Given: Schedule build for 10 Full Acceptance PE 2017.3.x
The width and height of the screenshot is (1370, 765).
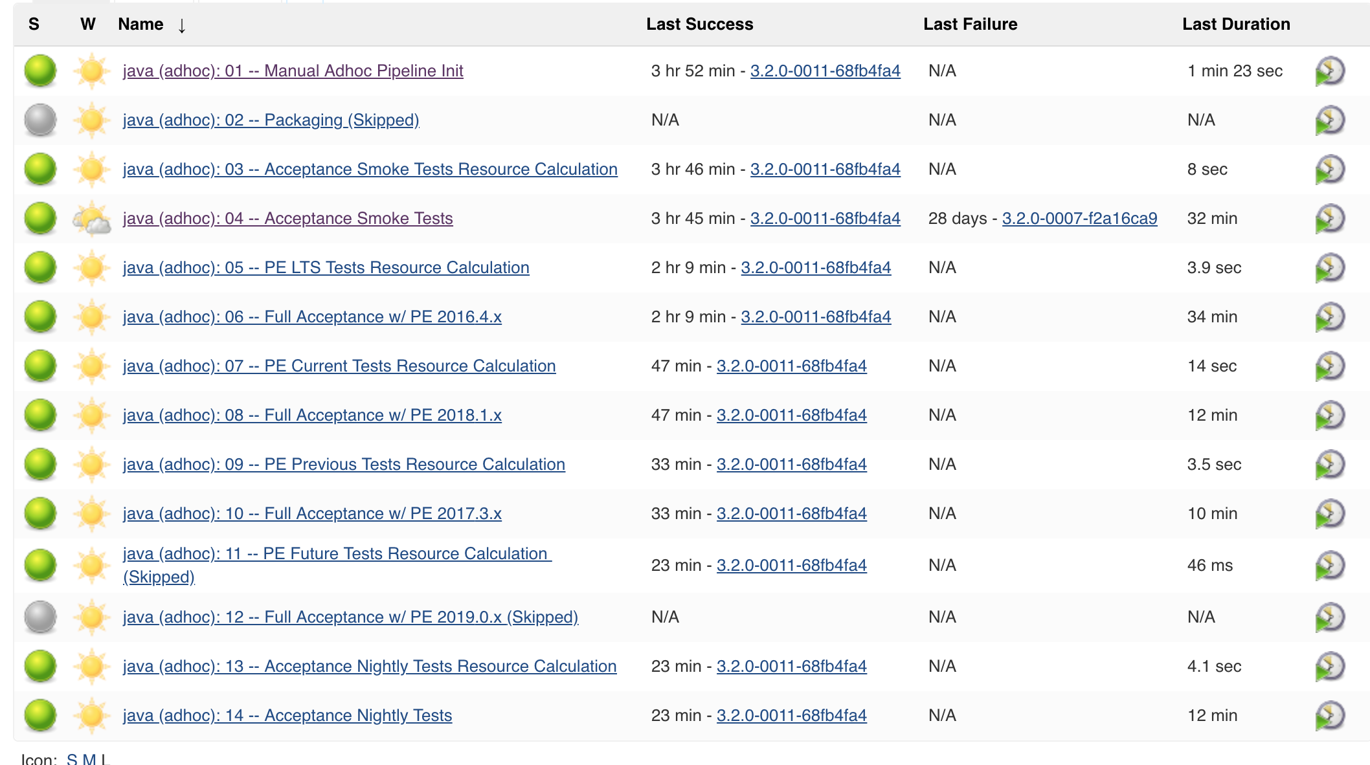Looking at the screenshot, I should 1329,514.
